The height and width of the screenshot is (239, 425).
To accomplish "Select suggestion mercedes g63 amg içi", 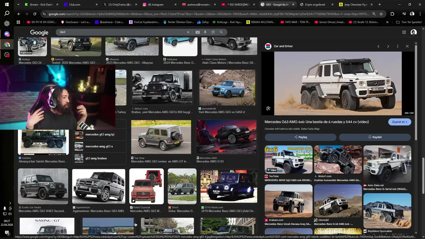I will coord(100,134).
